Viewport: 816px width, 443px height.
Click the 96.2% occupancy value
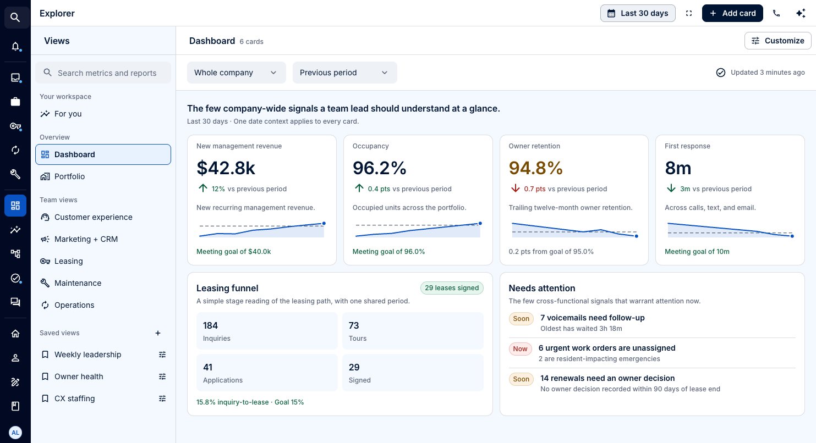380,168
